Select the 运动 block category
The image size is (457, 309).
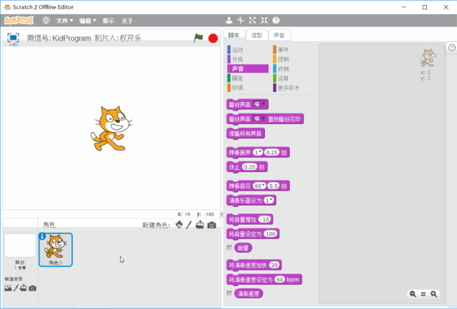[x=238, y=50]
